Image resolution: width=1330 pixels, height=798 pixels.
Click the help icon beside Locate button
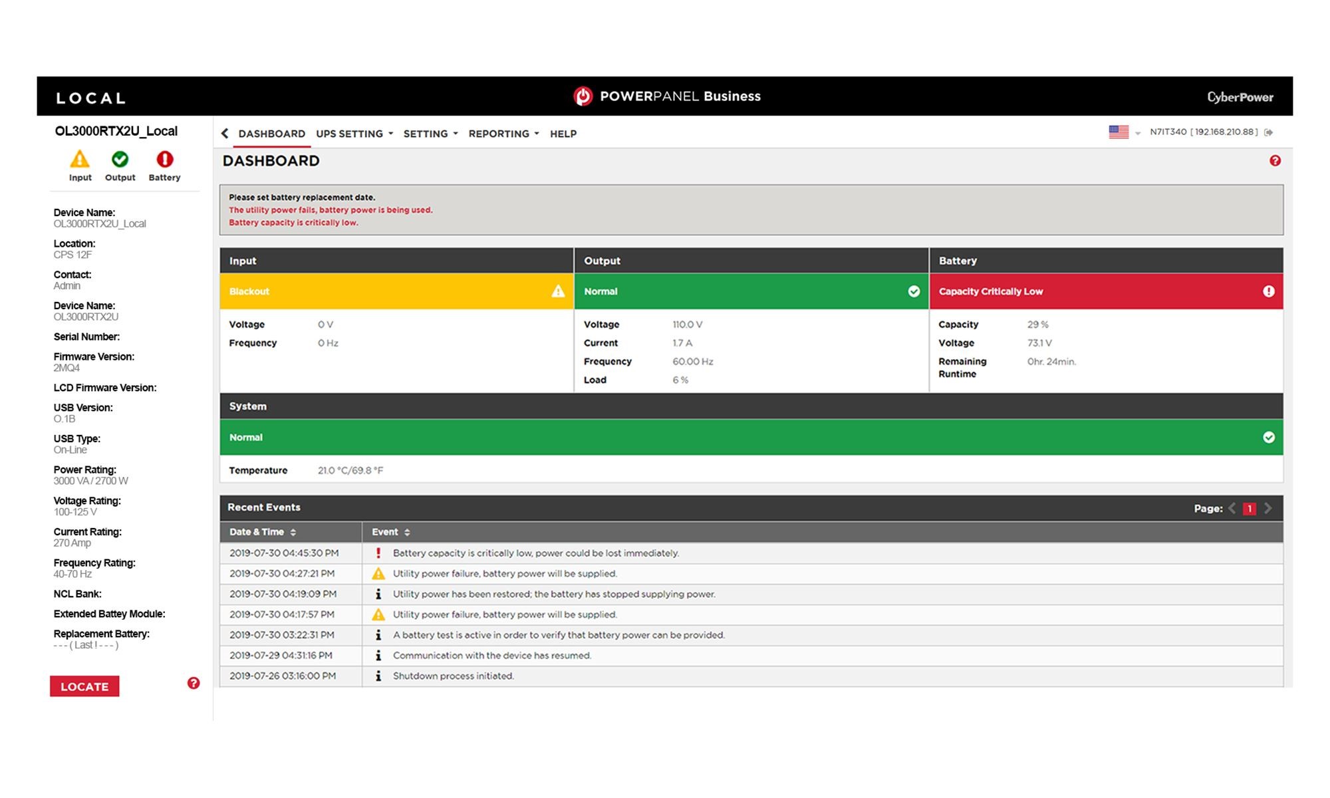[x=194, y=683]
